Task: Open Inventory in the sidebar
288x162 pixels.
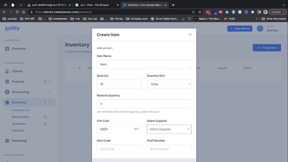Action: click(19, 102)
